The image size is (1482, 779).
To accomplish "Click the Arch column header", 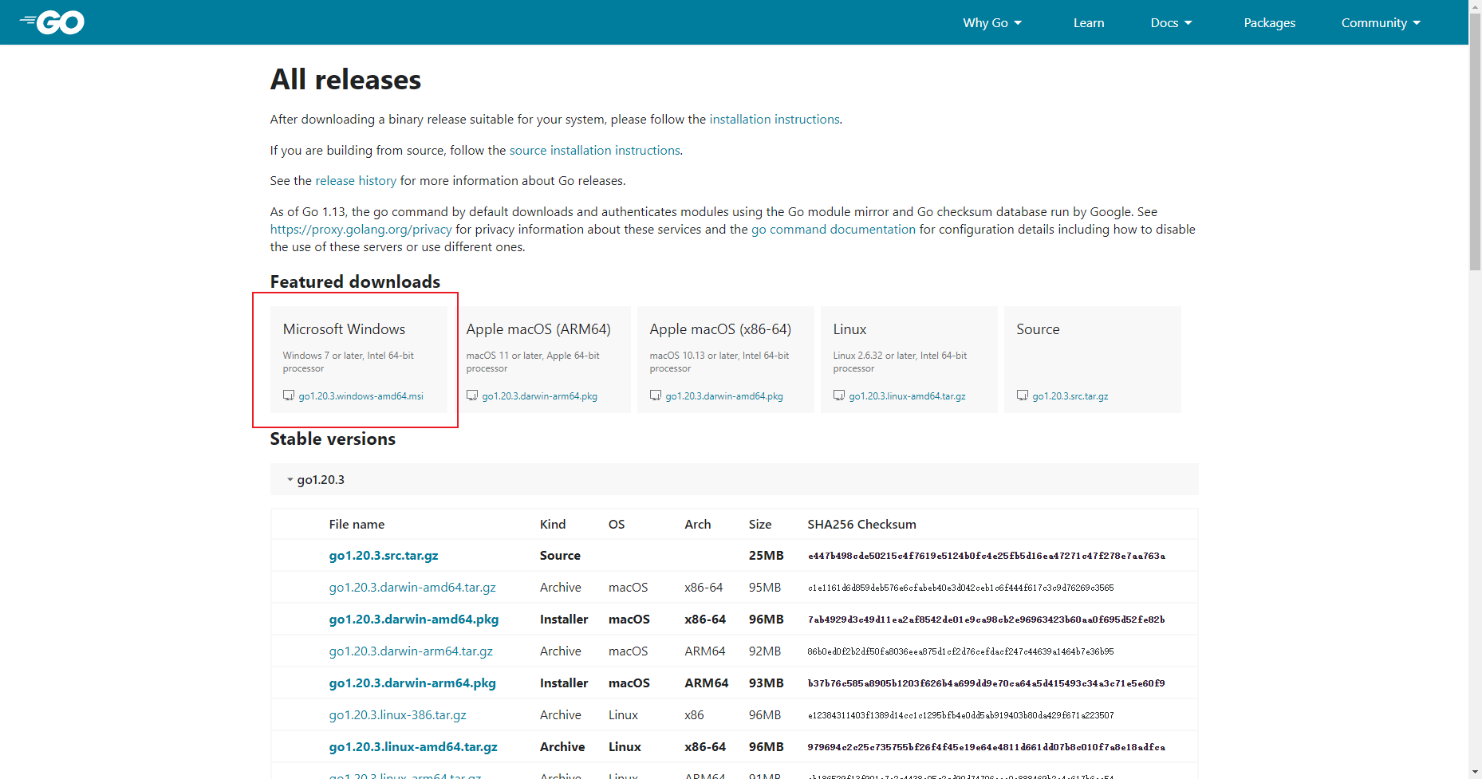I will tap(697, 524).
